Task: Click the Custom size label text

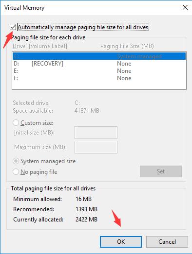Action: point(37,123)
